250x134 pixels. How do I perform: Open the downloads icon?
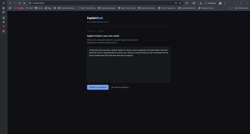point(201,3)
